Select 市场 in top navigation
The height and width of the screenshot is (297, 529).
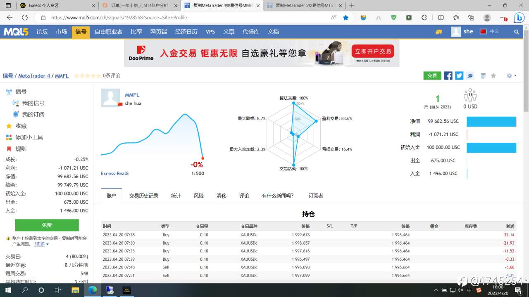(x=62, y=32)
